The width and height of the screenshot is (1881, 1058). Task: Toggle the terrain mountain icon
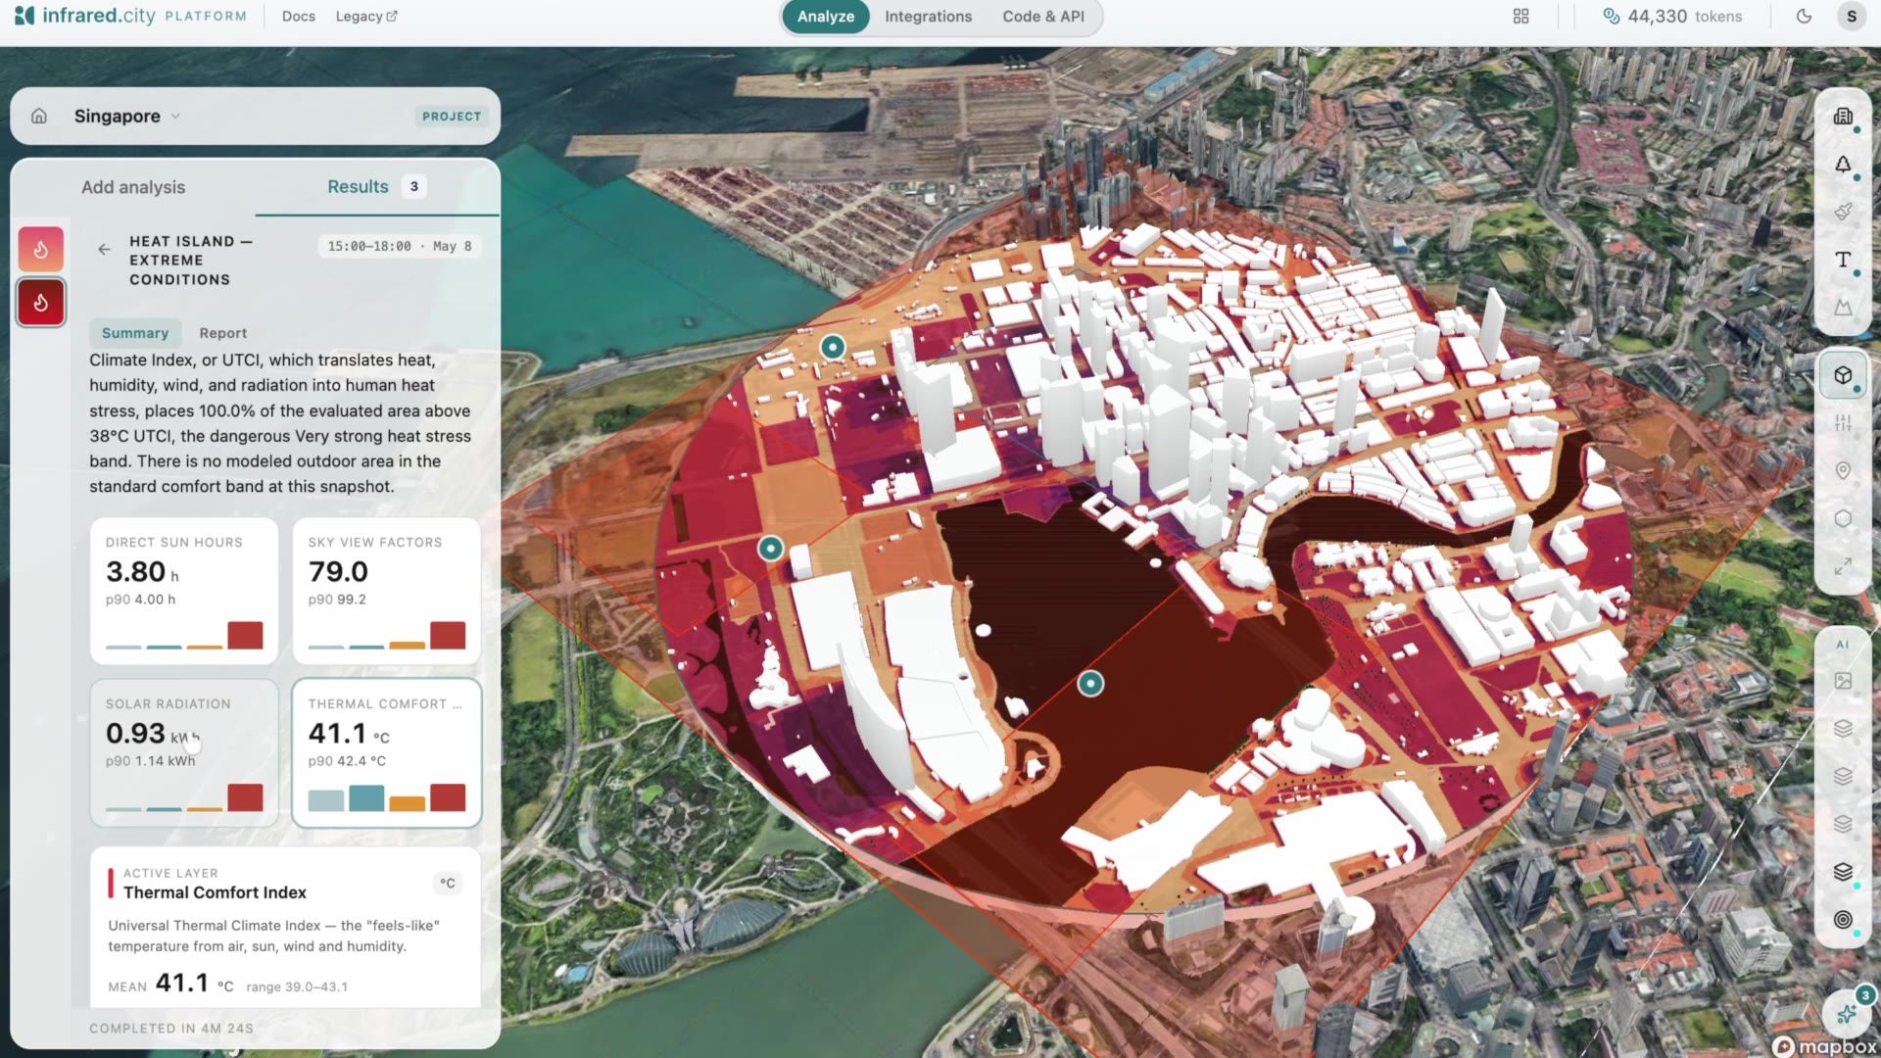(1843, 308)
